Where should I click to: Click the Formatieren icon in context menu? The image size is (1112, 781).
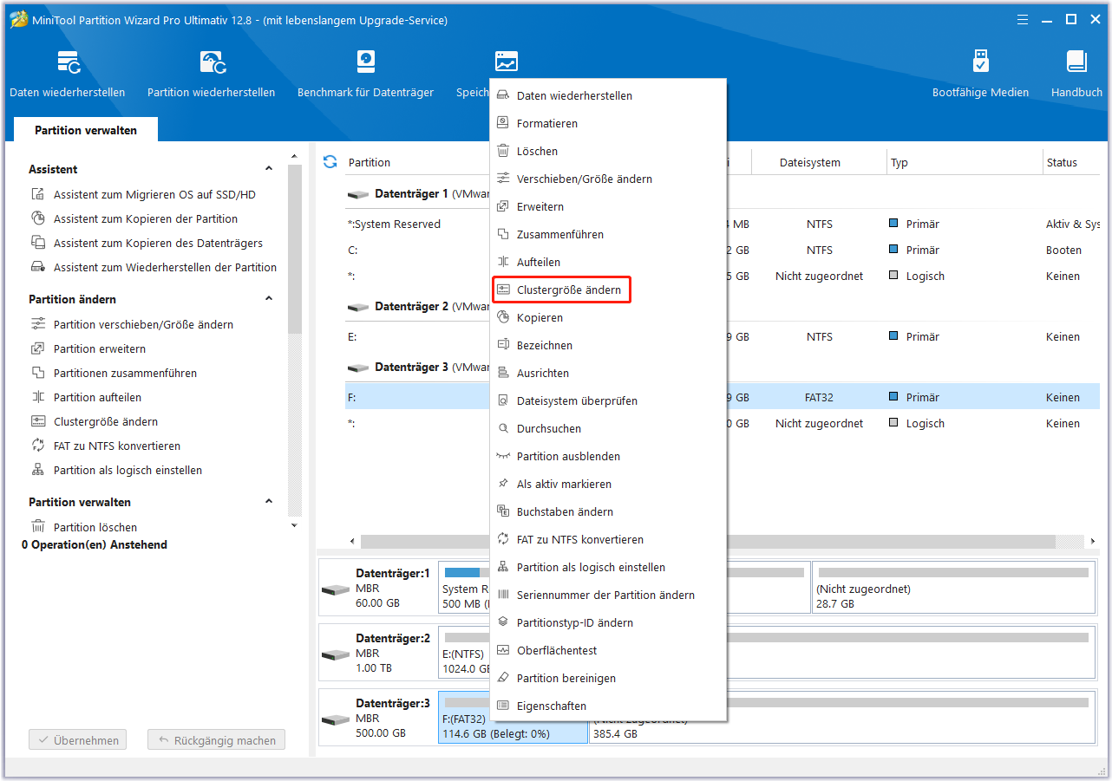point(502,123)
